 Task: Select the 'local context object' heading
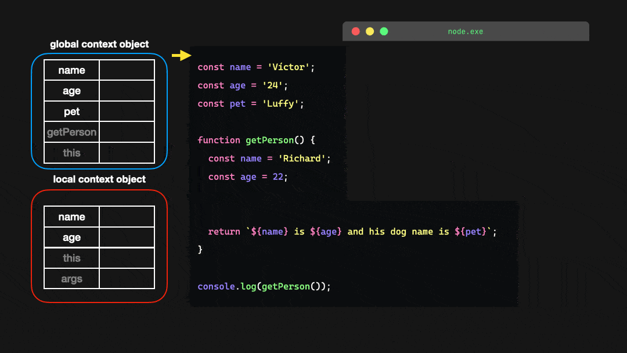pos(99,179)
